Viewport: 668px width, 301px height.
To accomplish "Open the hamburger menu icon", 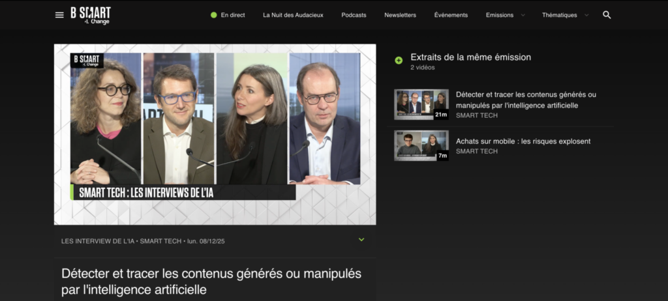I will 59,15.
